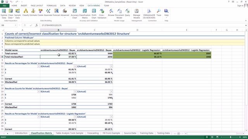The height and width of the screenshot is (139, 248).
Task: Create an Accuracy Chart
Action: click(74, 14)
